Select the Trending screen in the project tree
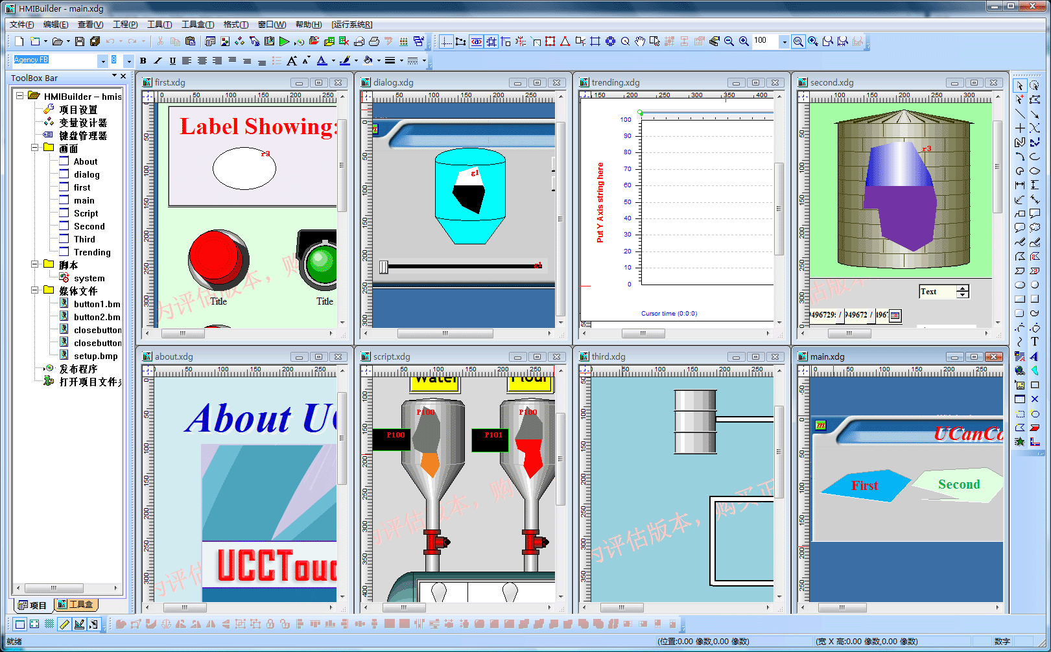Image resolution: width=1051 pixels, height=652 pixels. tap(92, 252)
